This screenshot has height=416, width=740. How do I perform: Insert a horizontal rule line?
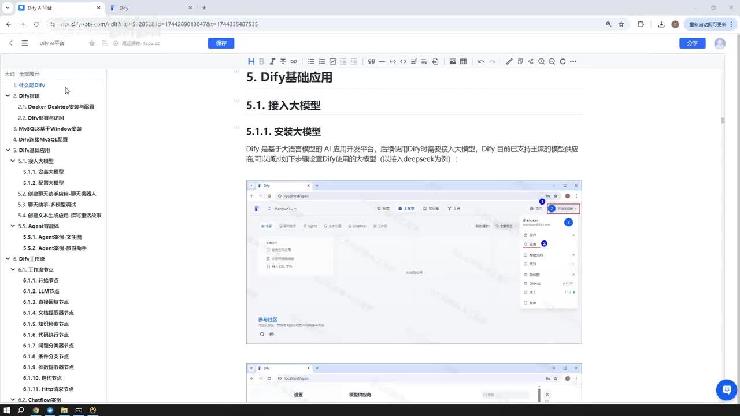[382, 61]
